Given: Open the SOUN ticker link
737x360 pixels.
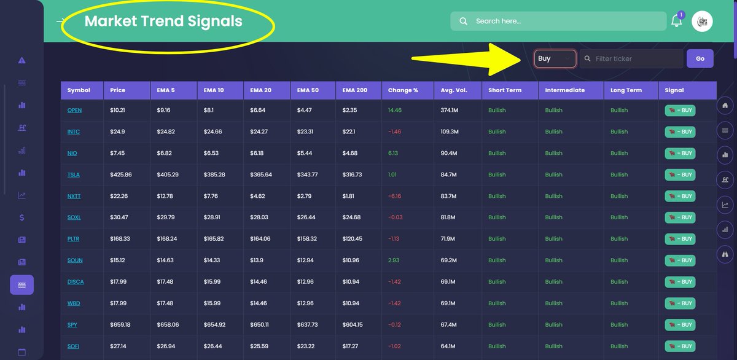Looking at the screenshot, I should coord(75,260).
